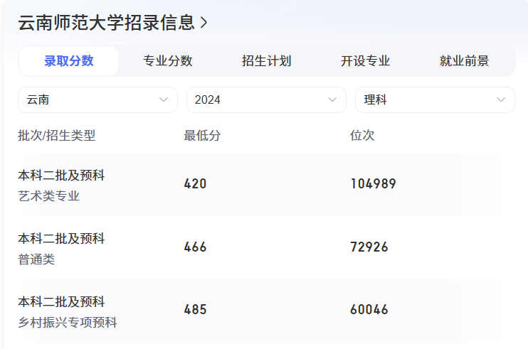Open 云南师范大学招录信息 heading link
Viewport: 528px width, 349px height.
click(112, 23)
